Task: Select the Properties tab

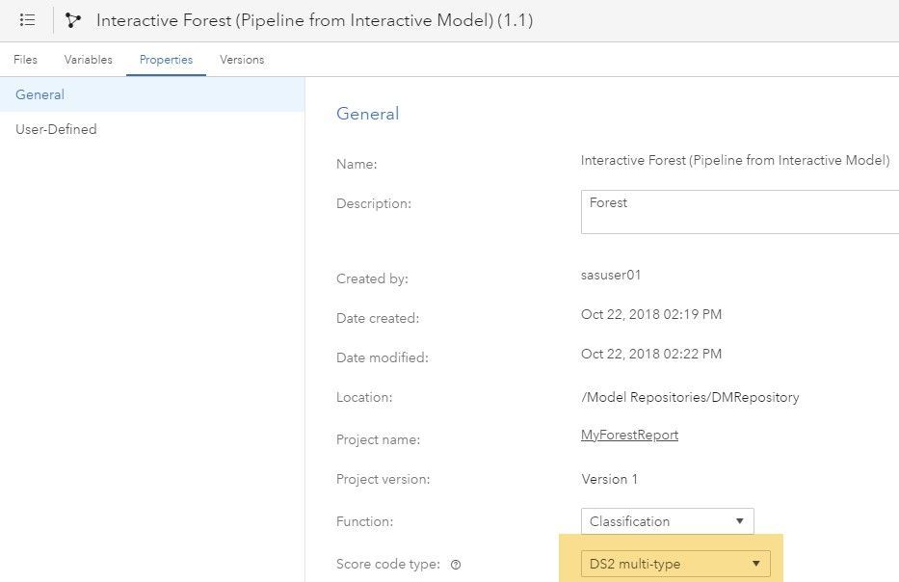Action: (166, 60)
